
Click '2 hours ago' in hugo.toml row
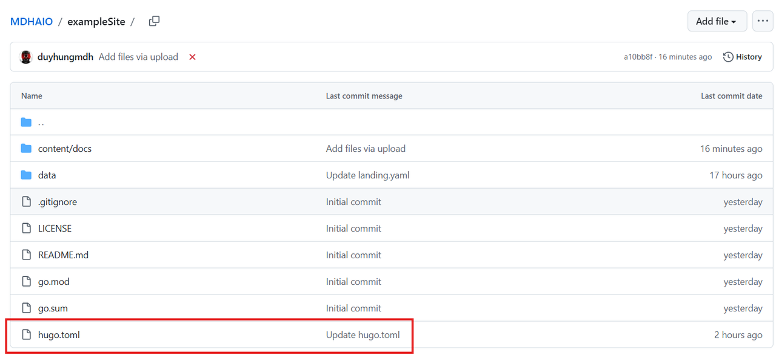click(738, 335)
